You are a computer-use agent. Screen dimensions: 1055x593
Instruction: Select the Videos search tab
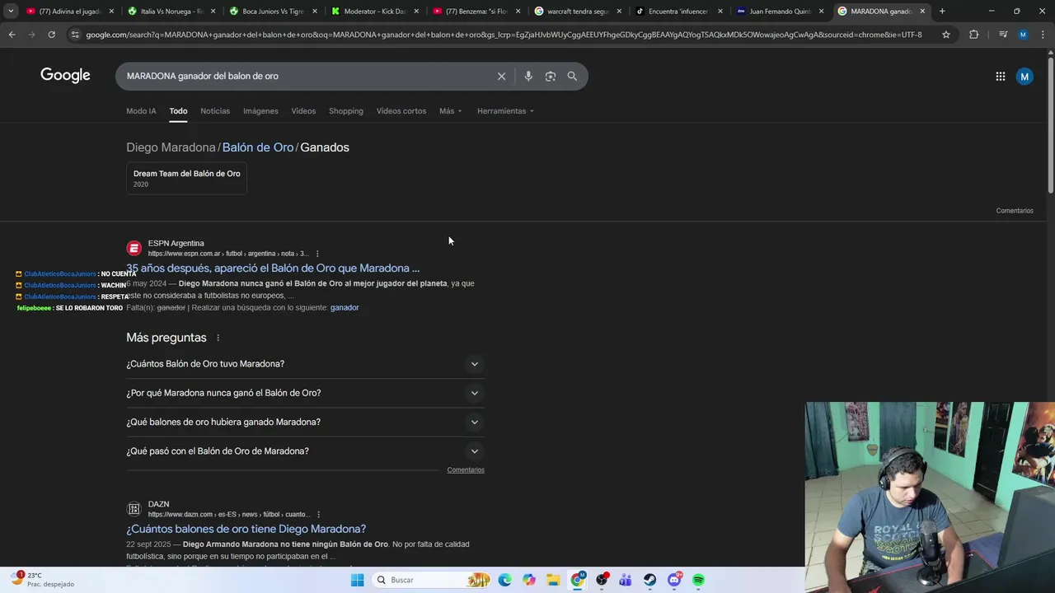coord(303,111)
